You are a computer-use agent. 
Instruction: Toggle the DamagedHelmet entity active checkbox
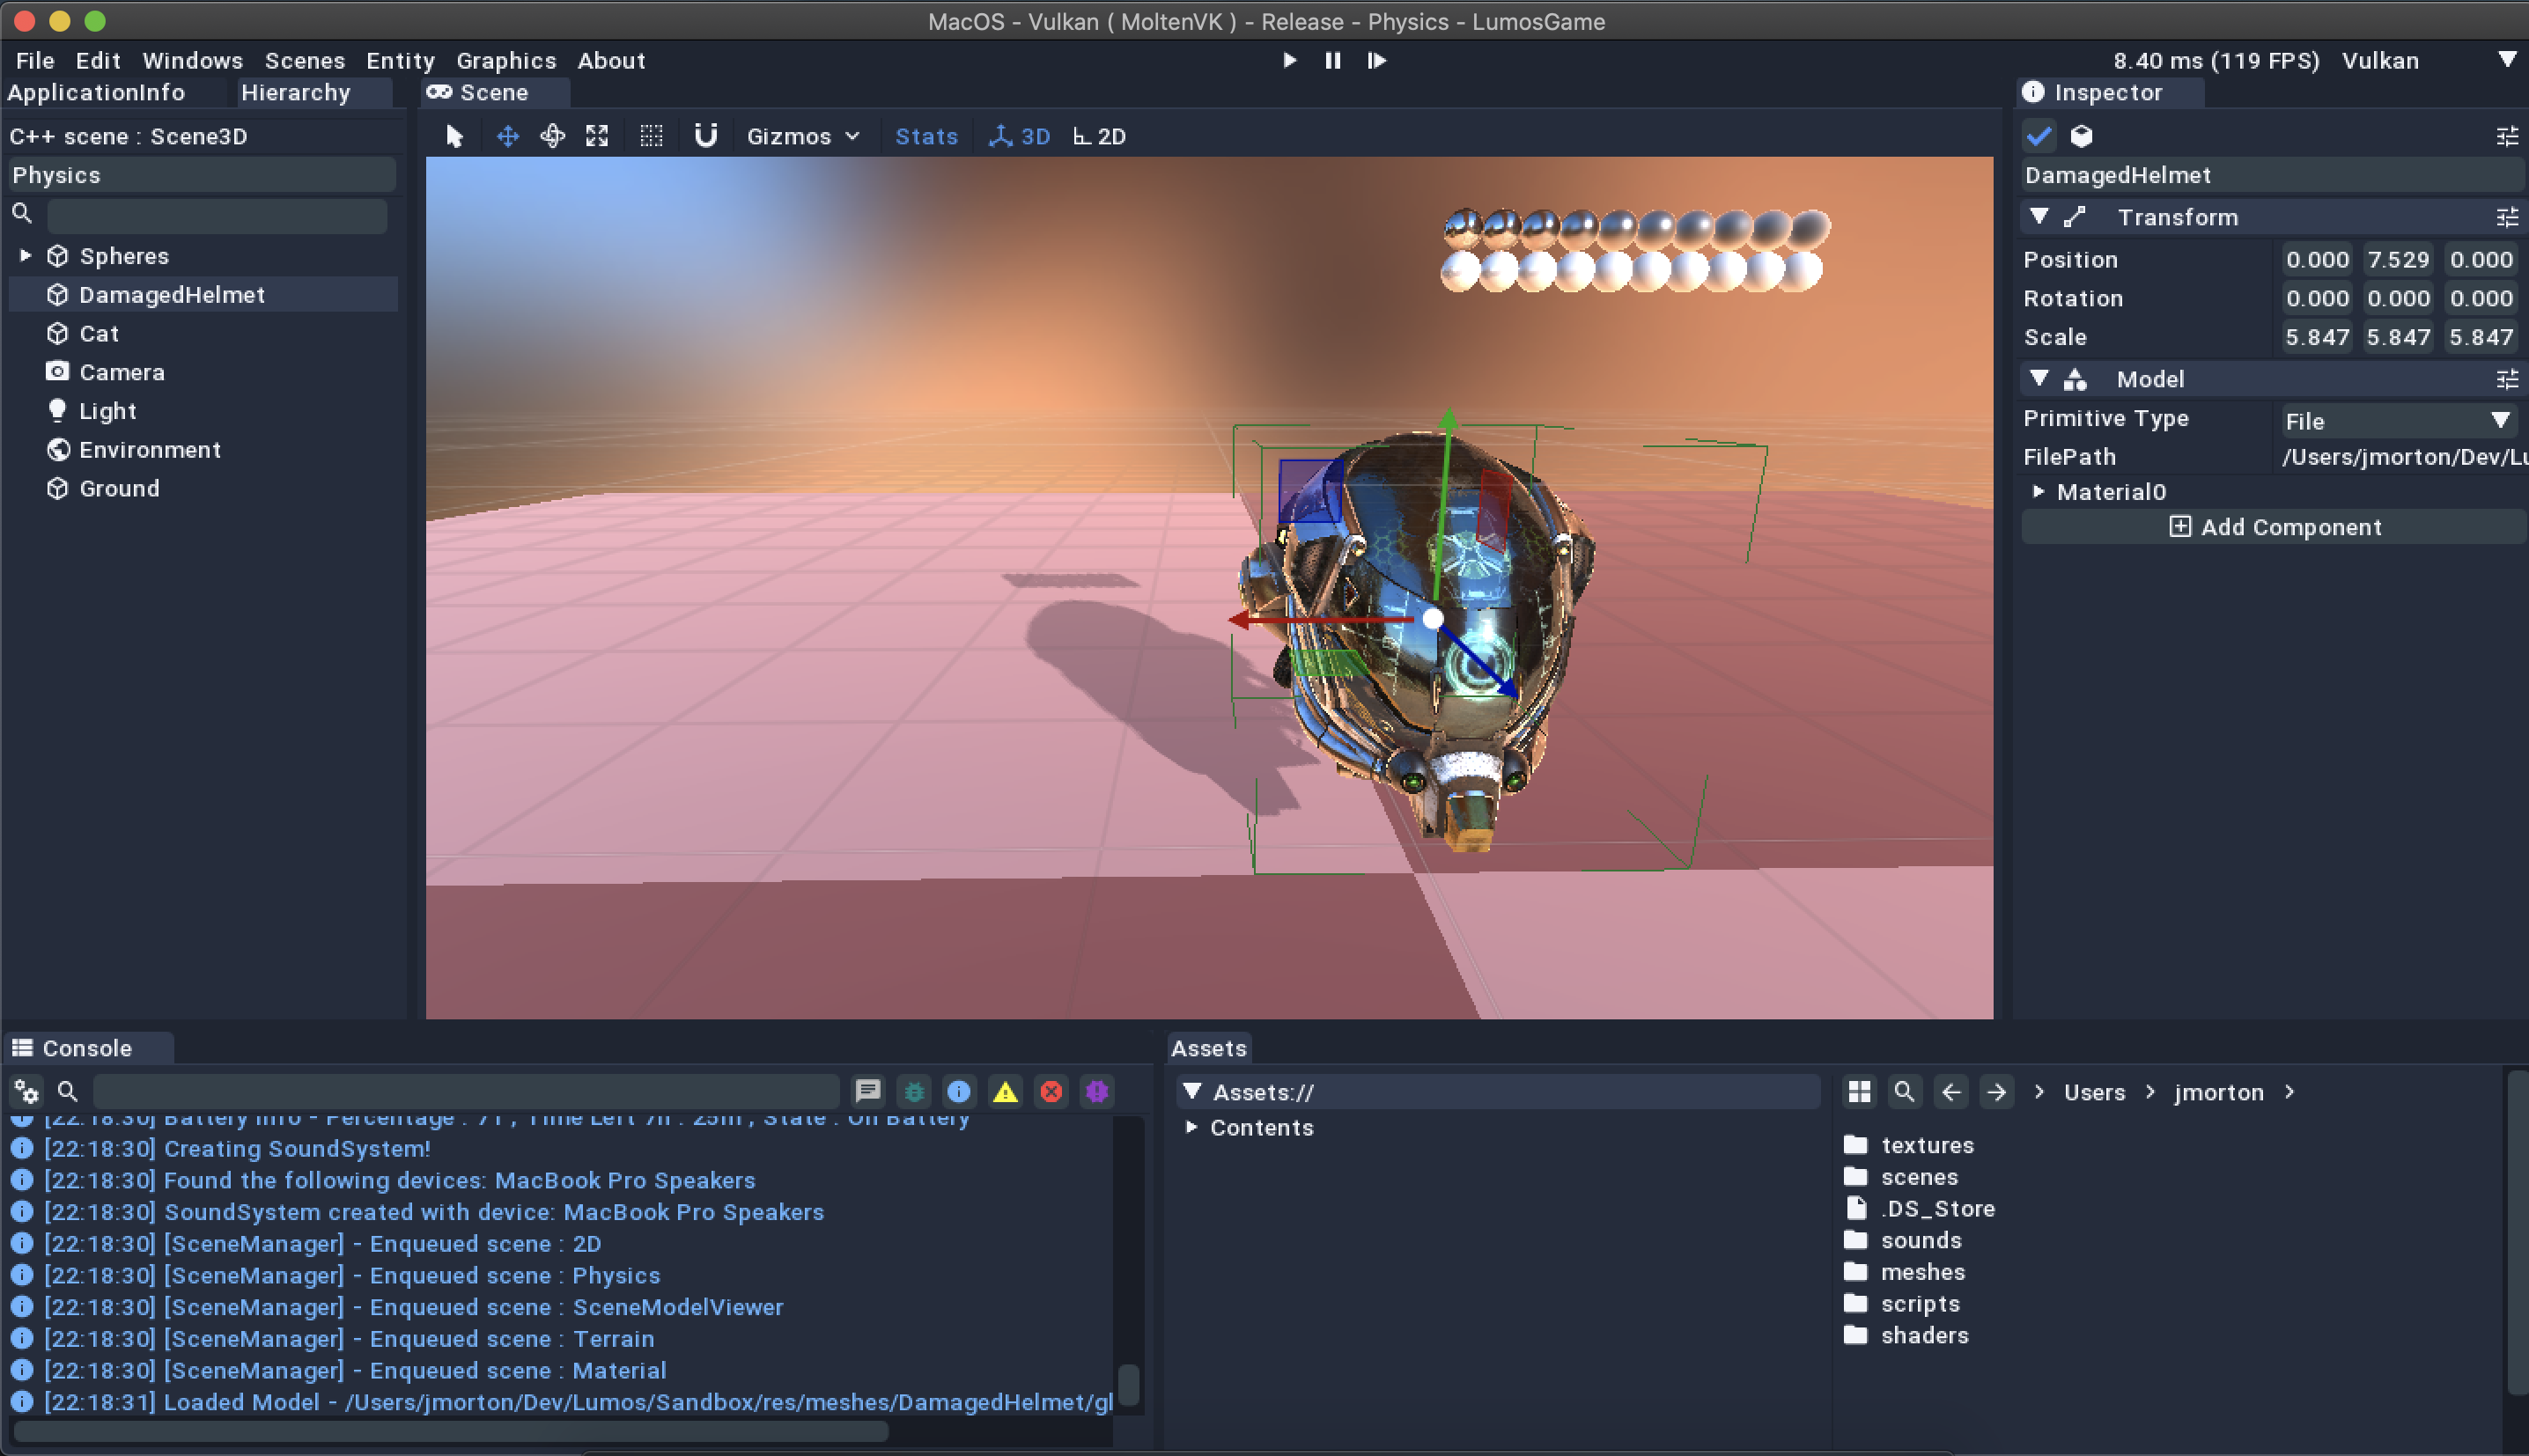click(x=2038, y=136)
